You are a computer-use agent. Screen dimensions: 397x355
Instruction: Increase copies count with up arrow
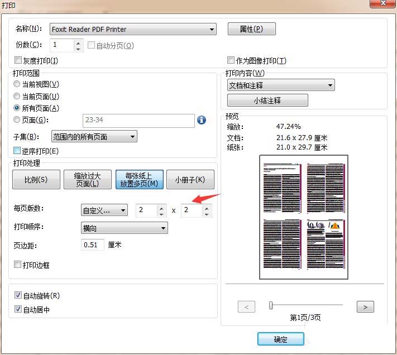(78, 42)
